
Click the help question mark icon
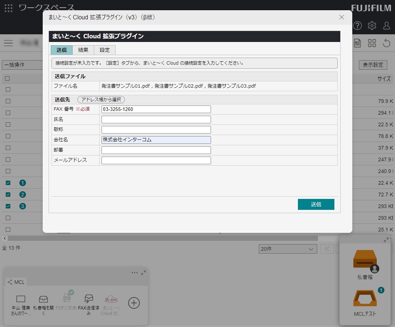tap(357, 26)
